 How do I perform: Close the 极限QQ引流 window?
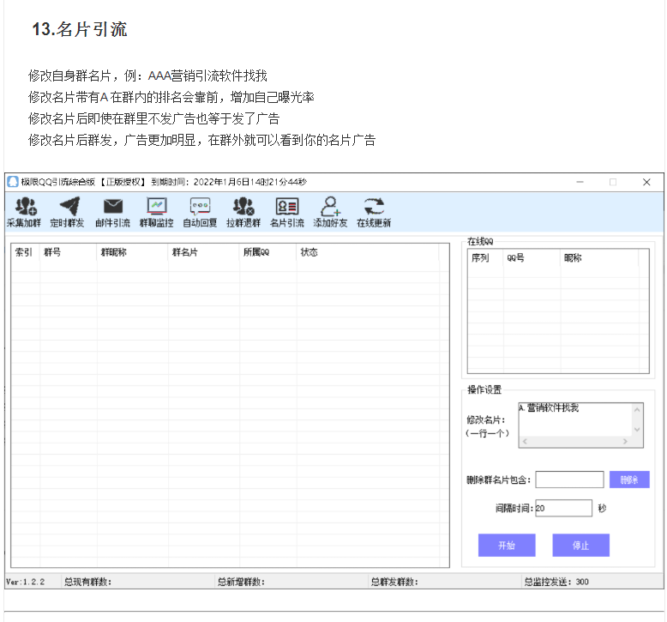point(646,182)
